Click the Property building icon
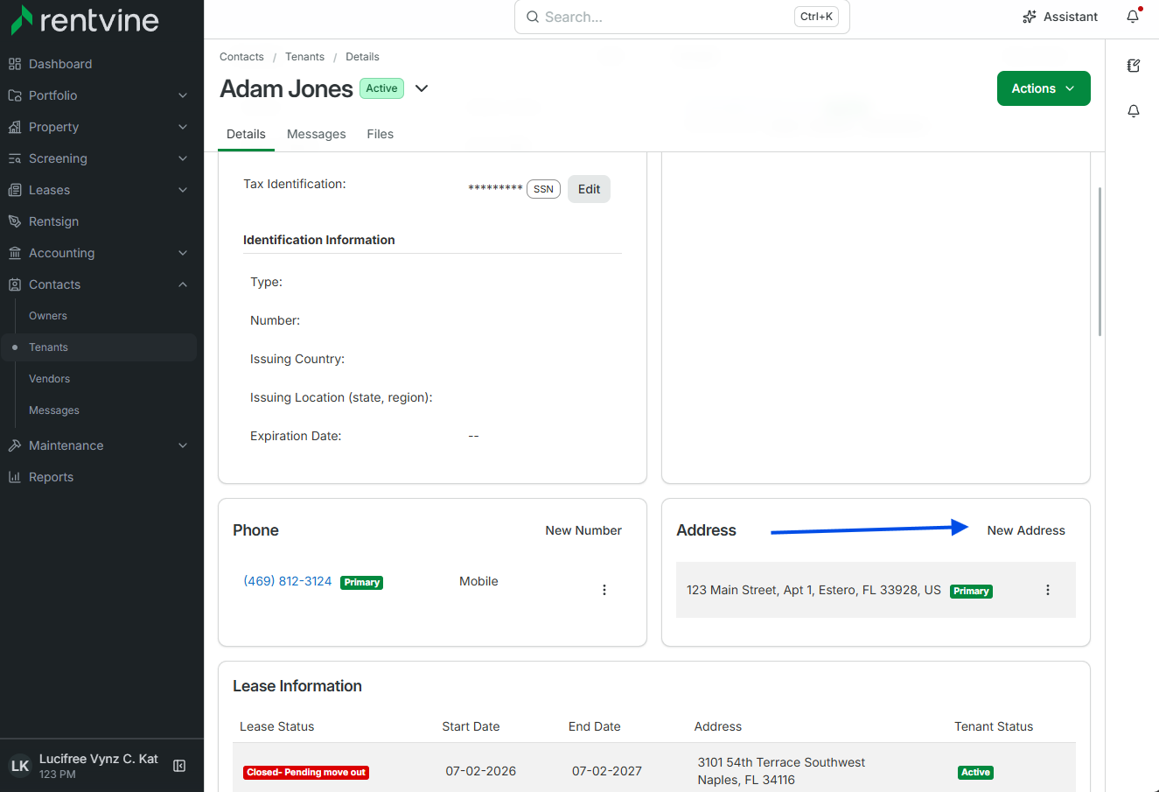This screenshot has width=1159, height=792. [x=15, y=127]
